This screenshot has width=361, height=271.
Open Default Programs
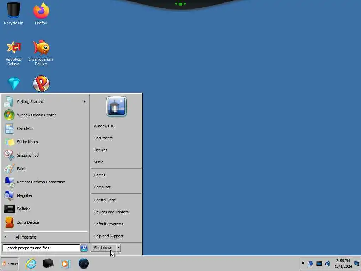[109, 224]
